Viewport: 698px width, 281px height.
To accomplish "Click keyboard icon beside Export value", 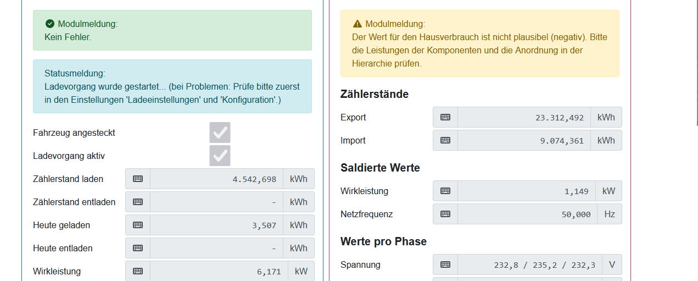I will (x=445, y=117).
